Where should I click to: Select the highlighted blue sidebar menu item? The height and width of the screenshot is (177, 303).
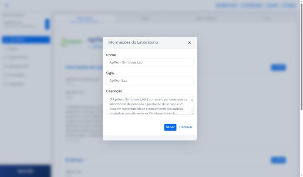pyautogui.click(x=26, y=40)
